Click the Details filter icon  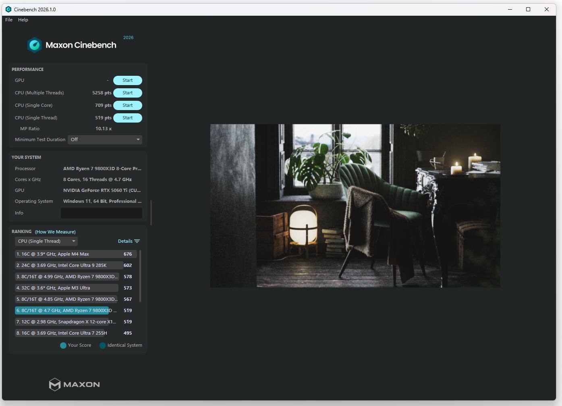tap(137, 241)
